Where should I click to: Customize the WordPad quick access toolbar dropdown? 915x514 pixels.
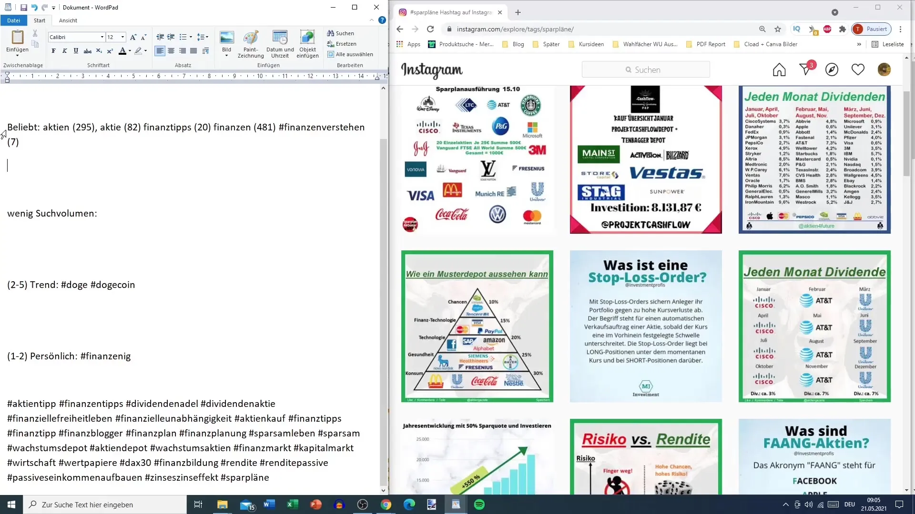(x=53, y=8)
